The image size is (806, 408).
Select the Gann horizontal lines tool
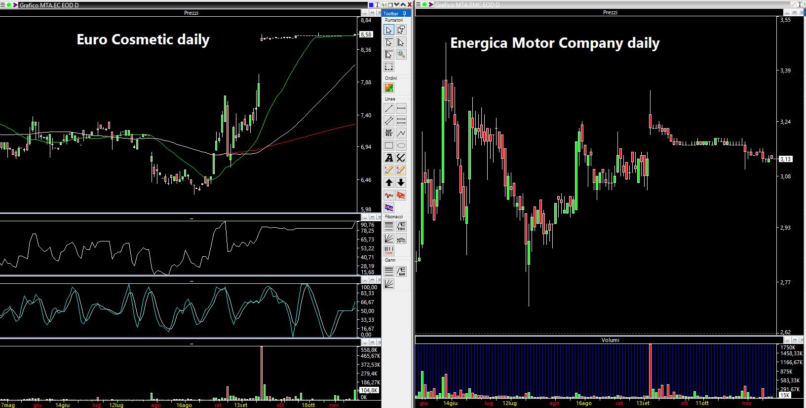[x=389, y=271]
